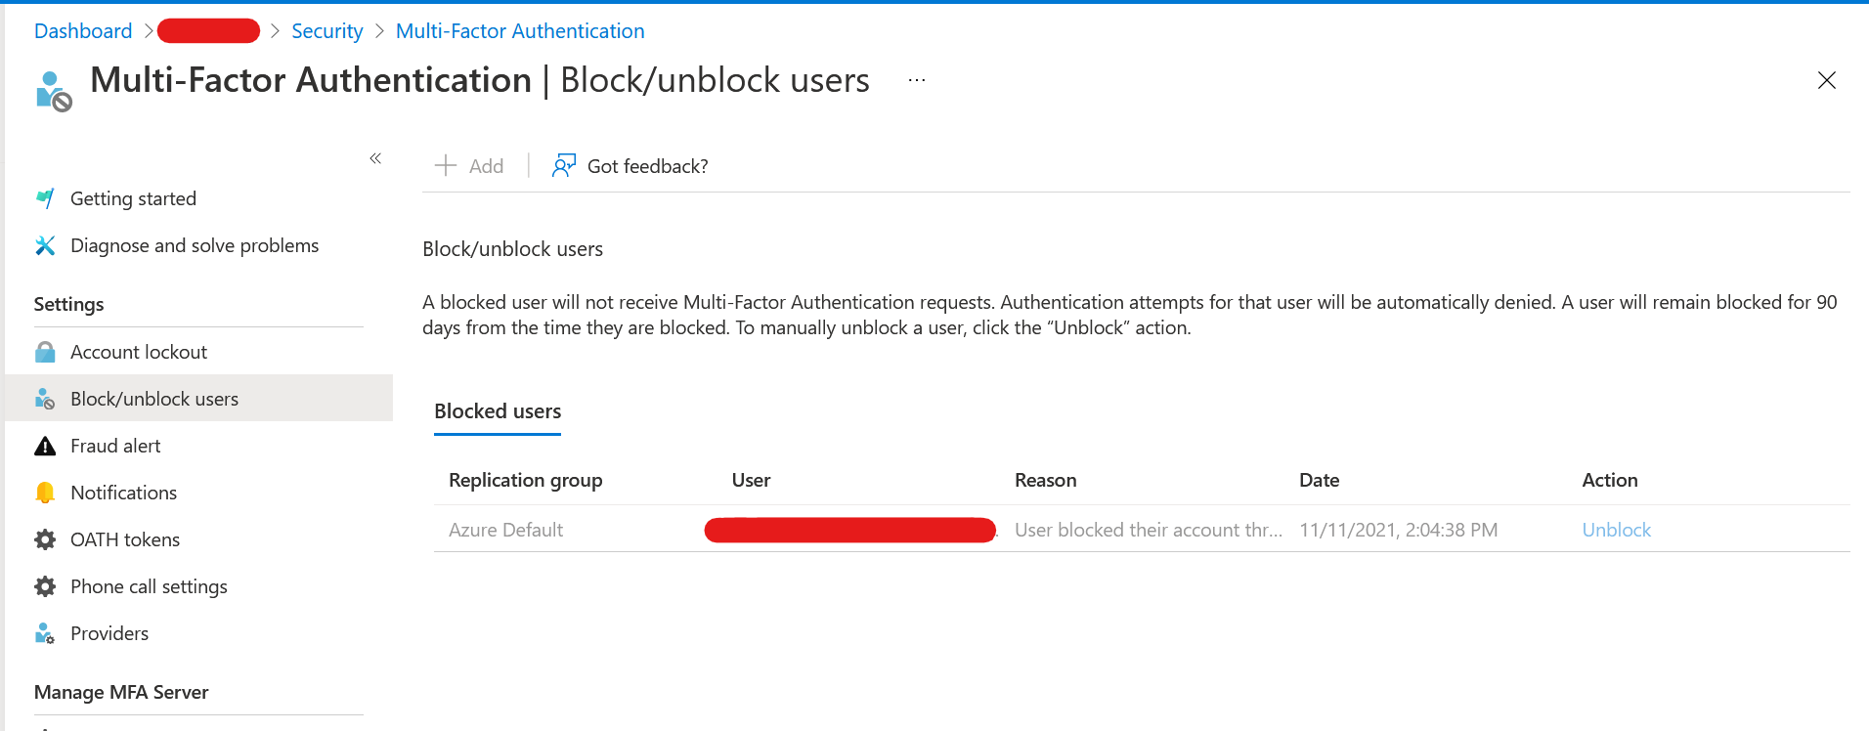
Task: Click the Notifications bell icon
Action: (45, 493)
